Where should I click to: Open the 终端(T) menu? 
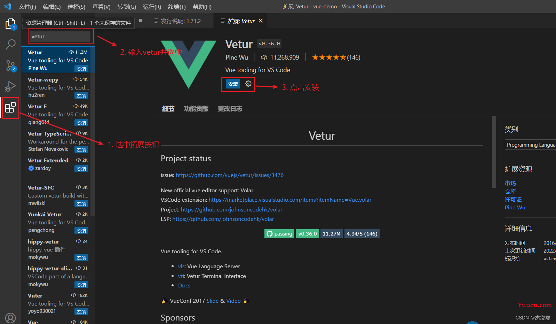pos(177,7)
